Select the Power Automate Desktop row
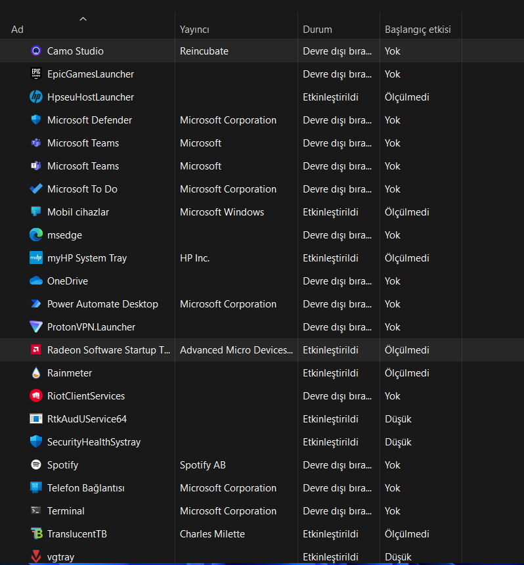 102,304
